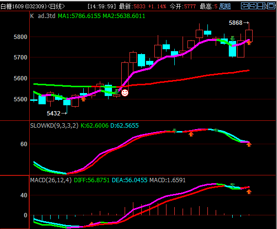
Task: Click the DIFF:56.8751 value
Action: [92, 180]
